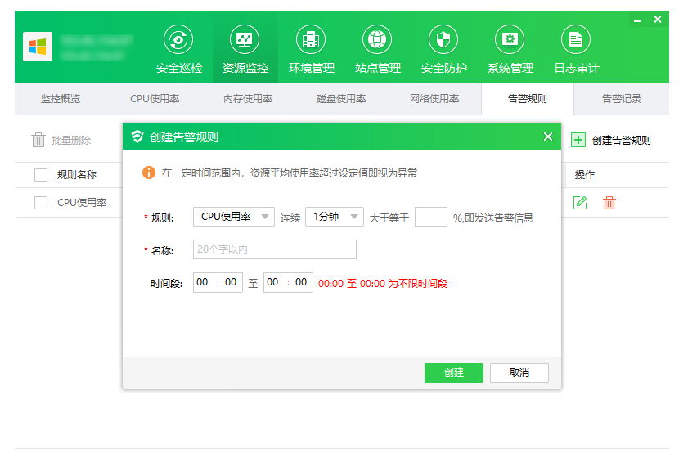Click the red delete icon for CPU使用率 rule
Viewport: 679px width, 458px height.
(609, 202)
